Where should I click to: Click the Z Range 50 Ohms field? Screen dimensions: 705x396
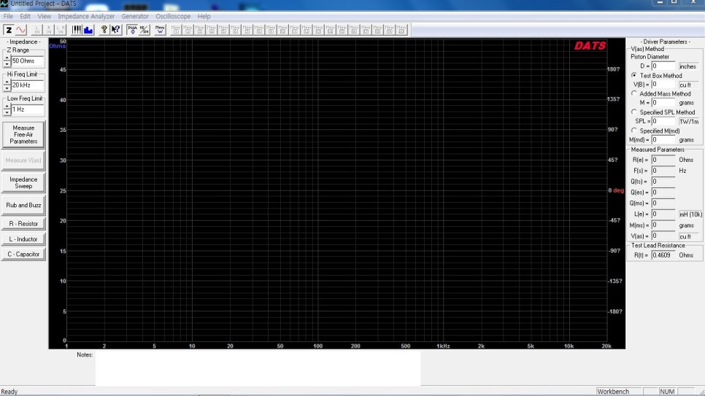click(28, 61)
